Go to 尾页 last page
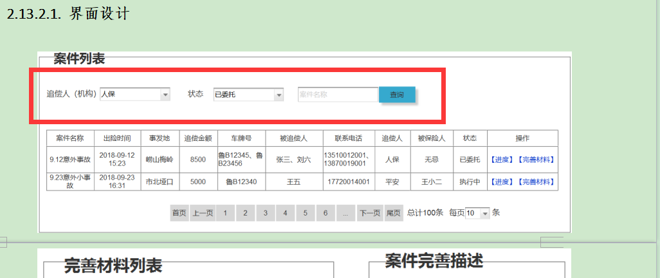The width and height of the screenshot is (660, 278). [393, 213]
